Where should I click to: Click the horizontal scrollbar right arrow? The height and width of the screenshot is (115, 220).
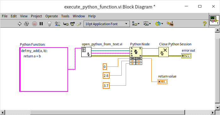(213, 112)
